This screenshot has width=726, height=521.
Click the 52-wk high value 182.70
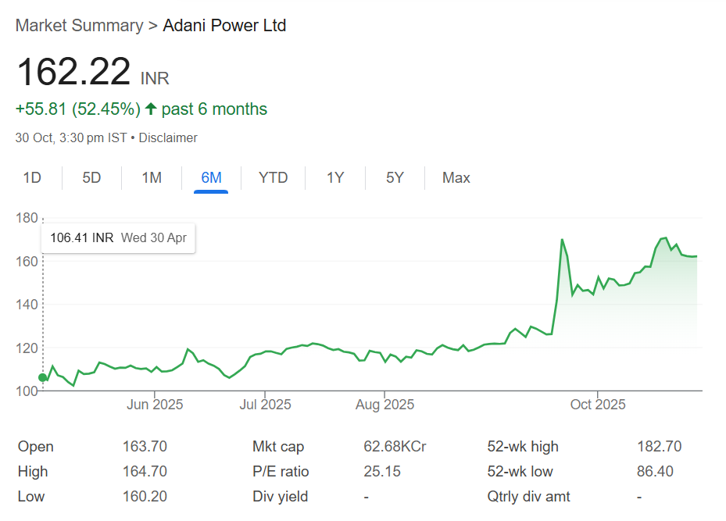[x=659, y=447]
